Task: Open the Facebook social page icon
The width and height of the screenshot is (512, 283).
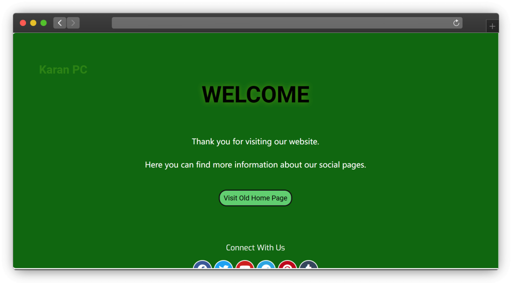Action: (202, 265)
